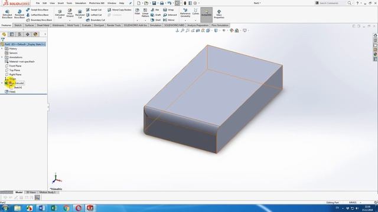The width and height of the screenshot is (378, 212).
Task: Open the View menu
Action: pos(52,3)
